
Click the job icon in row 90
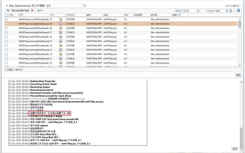pyautogui.click(x=61, y=19)
